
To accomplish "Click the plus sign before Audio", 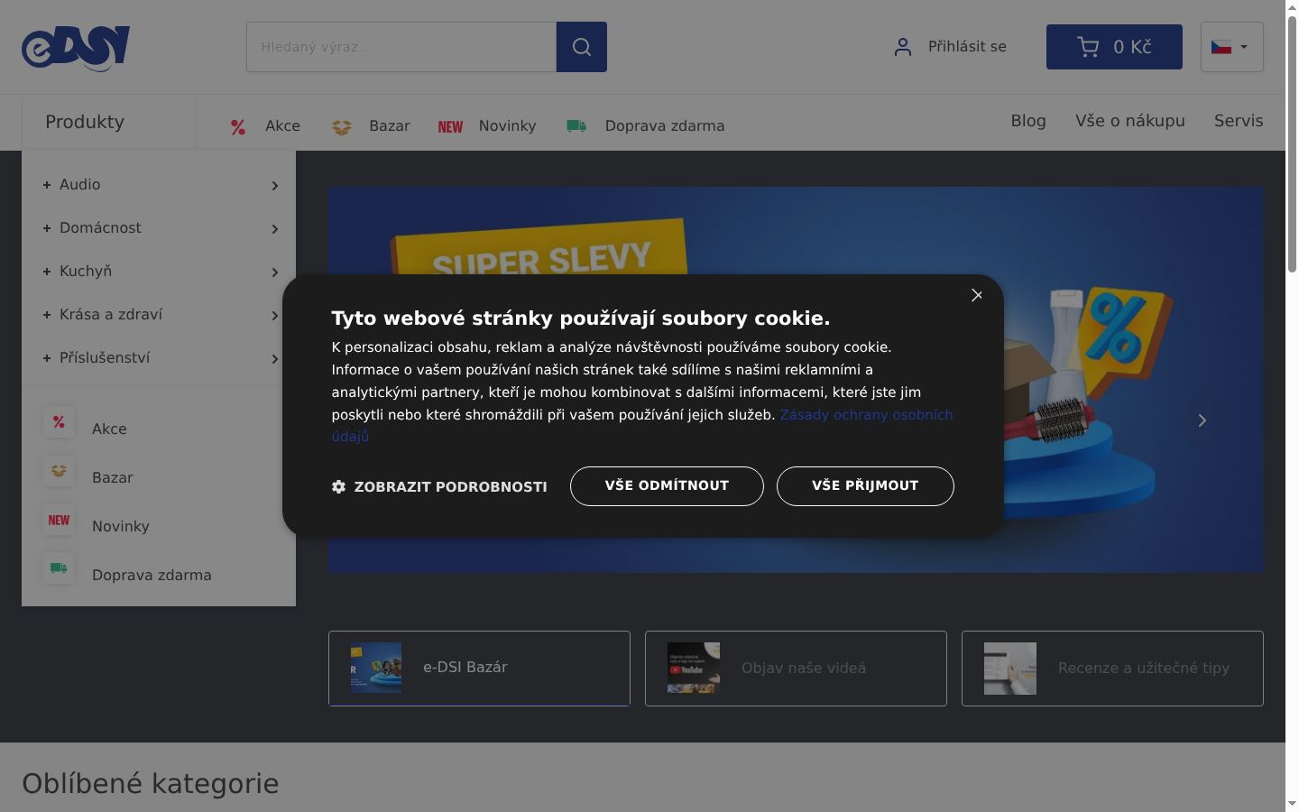I will [47, 185].
